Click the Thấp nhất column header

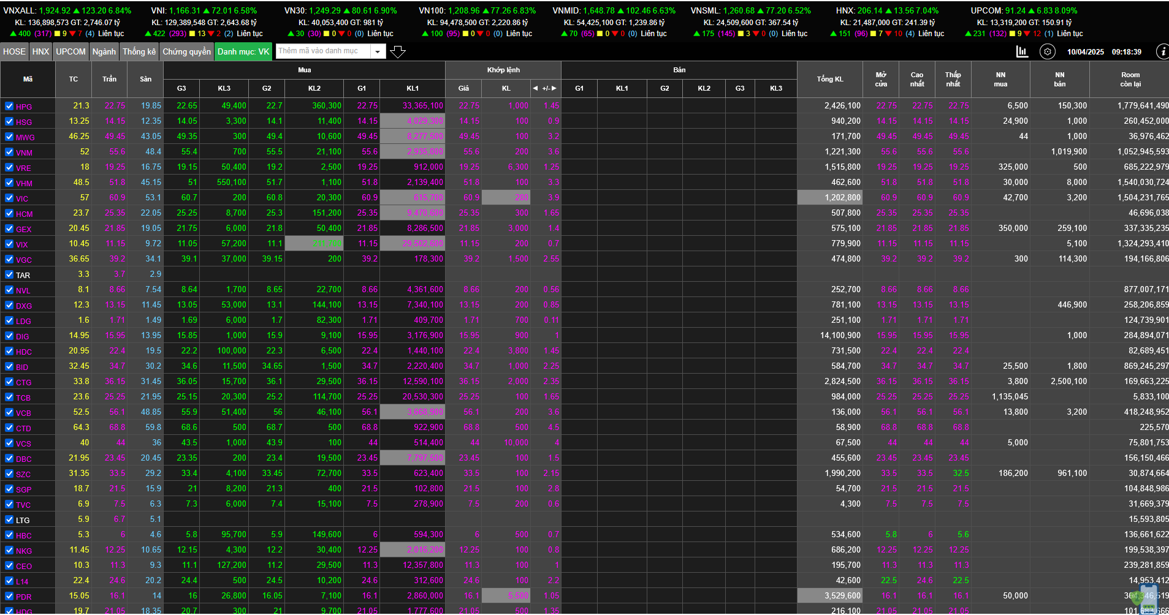pyautogui.click(x=953, y=79)
